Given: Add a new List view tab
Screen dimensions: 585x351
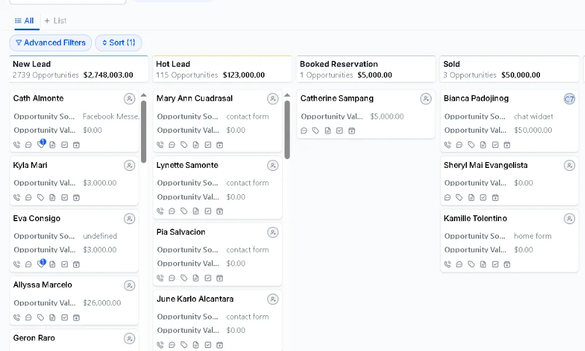Looking at the screenshot, I should (x=56, y=20).
